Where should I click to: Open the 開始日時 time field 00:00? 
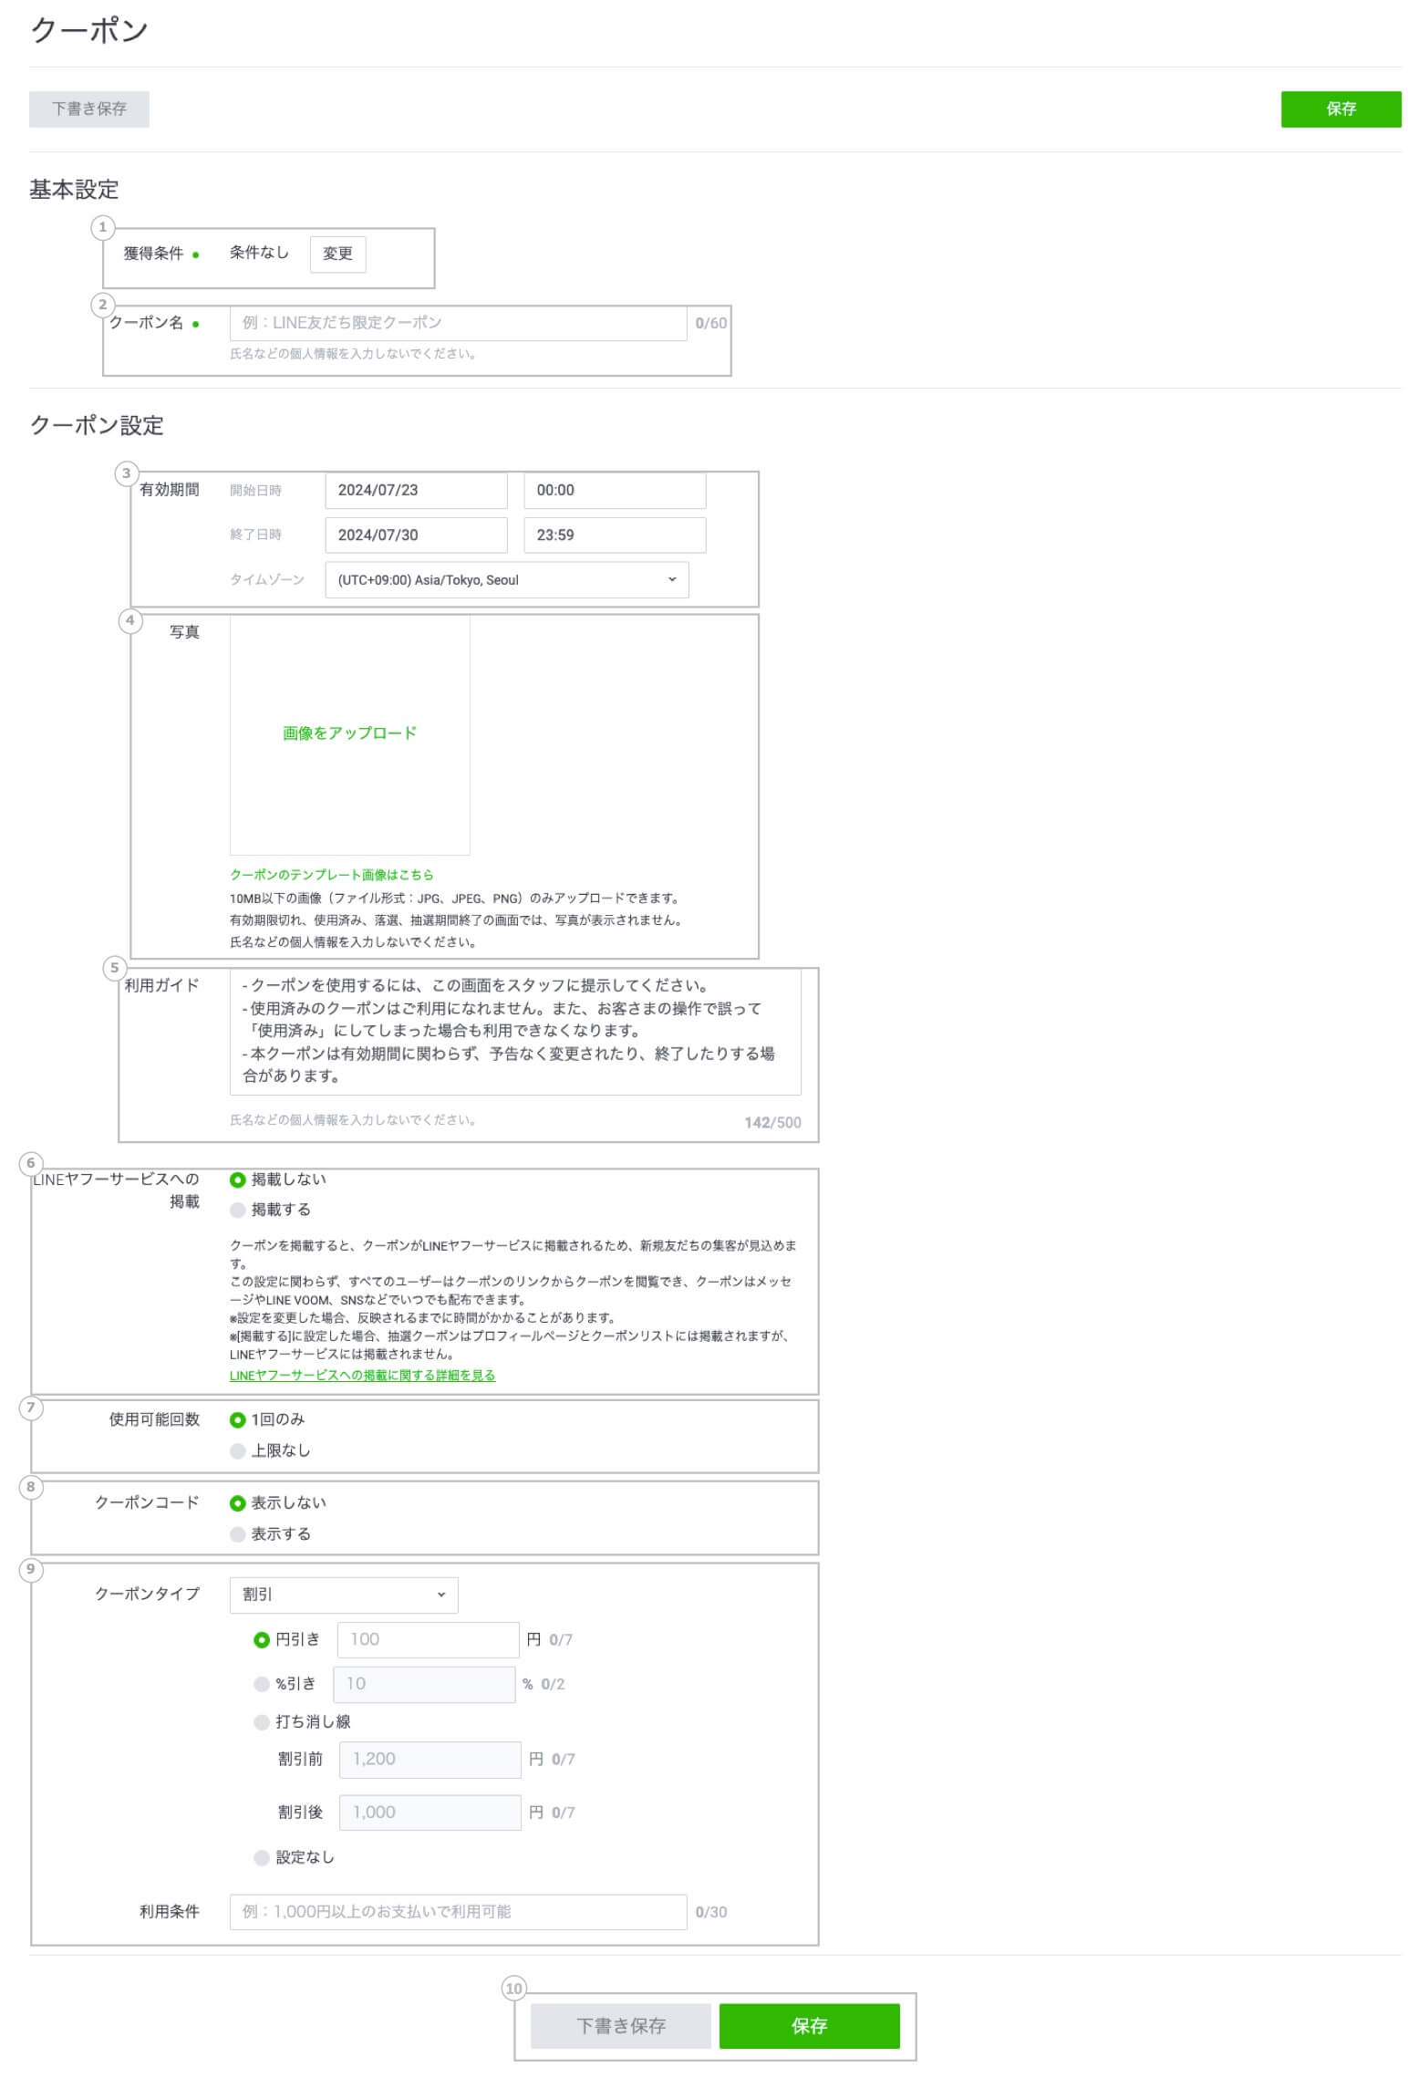[615, 490]
